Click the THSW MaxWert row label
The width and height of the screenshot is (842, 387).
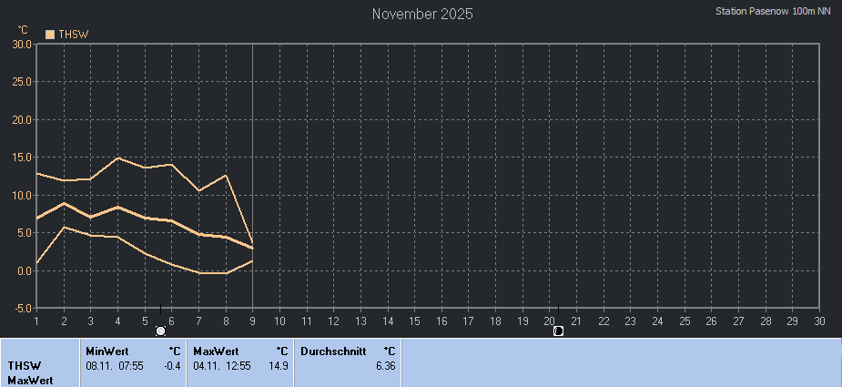tap(32, 372)
